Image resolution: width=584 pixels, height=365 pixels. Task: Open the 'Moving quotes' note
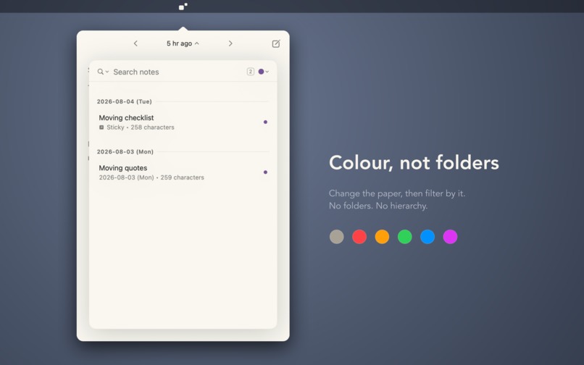[183, 172]
